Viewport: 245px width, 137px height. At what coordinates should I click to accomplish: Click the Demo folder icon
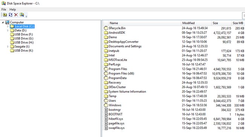click(106, 37)
